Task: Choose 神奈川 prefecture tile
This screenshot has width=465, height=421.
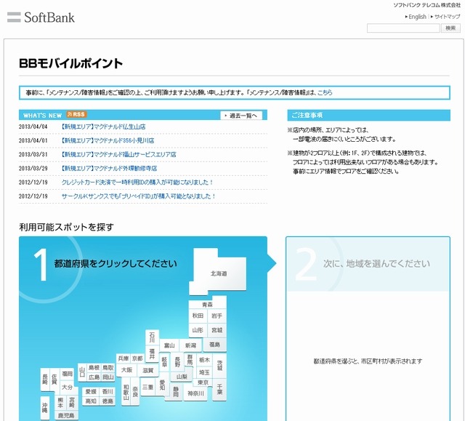Action: point(195,393)
